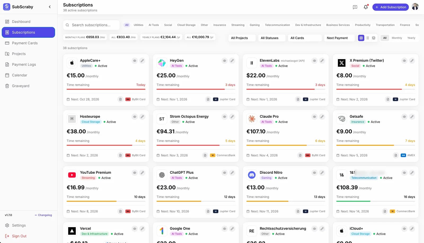Open the All Statuses dropdown

pyautogui.click(x=272, y=38)
